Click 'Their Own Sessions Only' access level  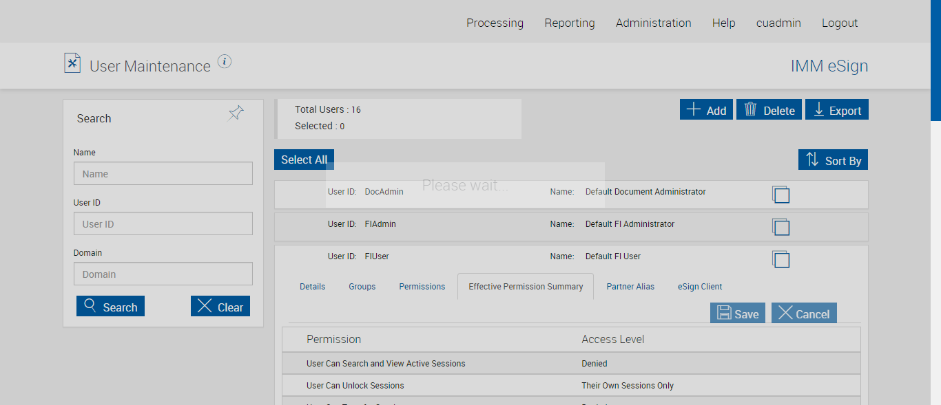(628, 386)
